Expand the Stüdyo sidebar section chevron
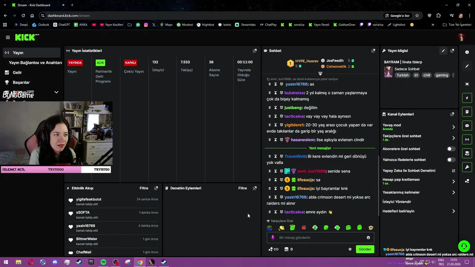This screenshot has height=267, width=475. pos(56,92)
